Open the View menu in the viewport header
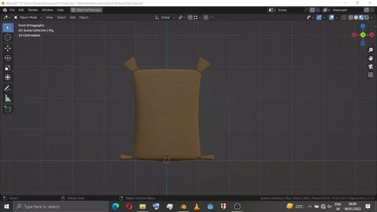This screenshot has width=377, height=212. (49, 17)
